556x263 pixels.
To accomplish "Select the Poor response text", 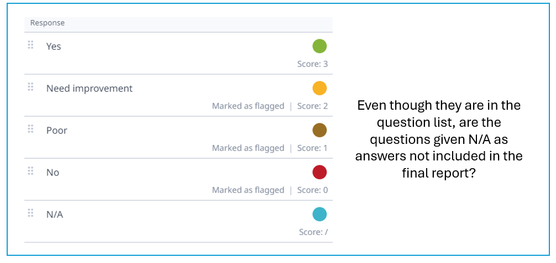I will [57, 131].
